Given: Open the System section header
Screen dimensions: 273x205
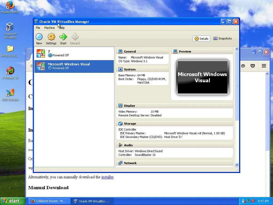Looking at the screenshot, I should point(142,69).
